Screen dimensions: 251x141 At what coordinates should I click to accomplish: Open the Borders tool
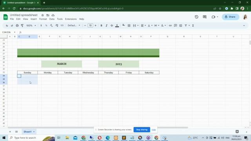pyautogui.click(x=129, y=25)
